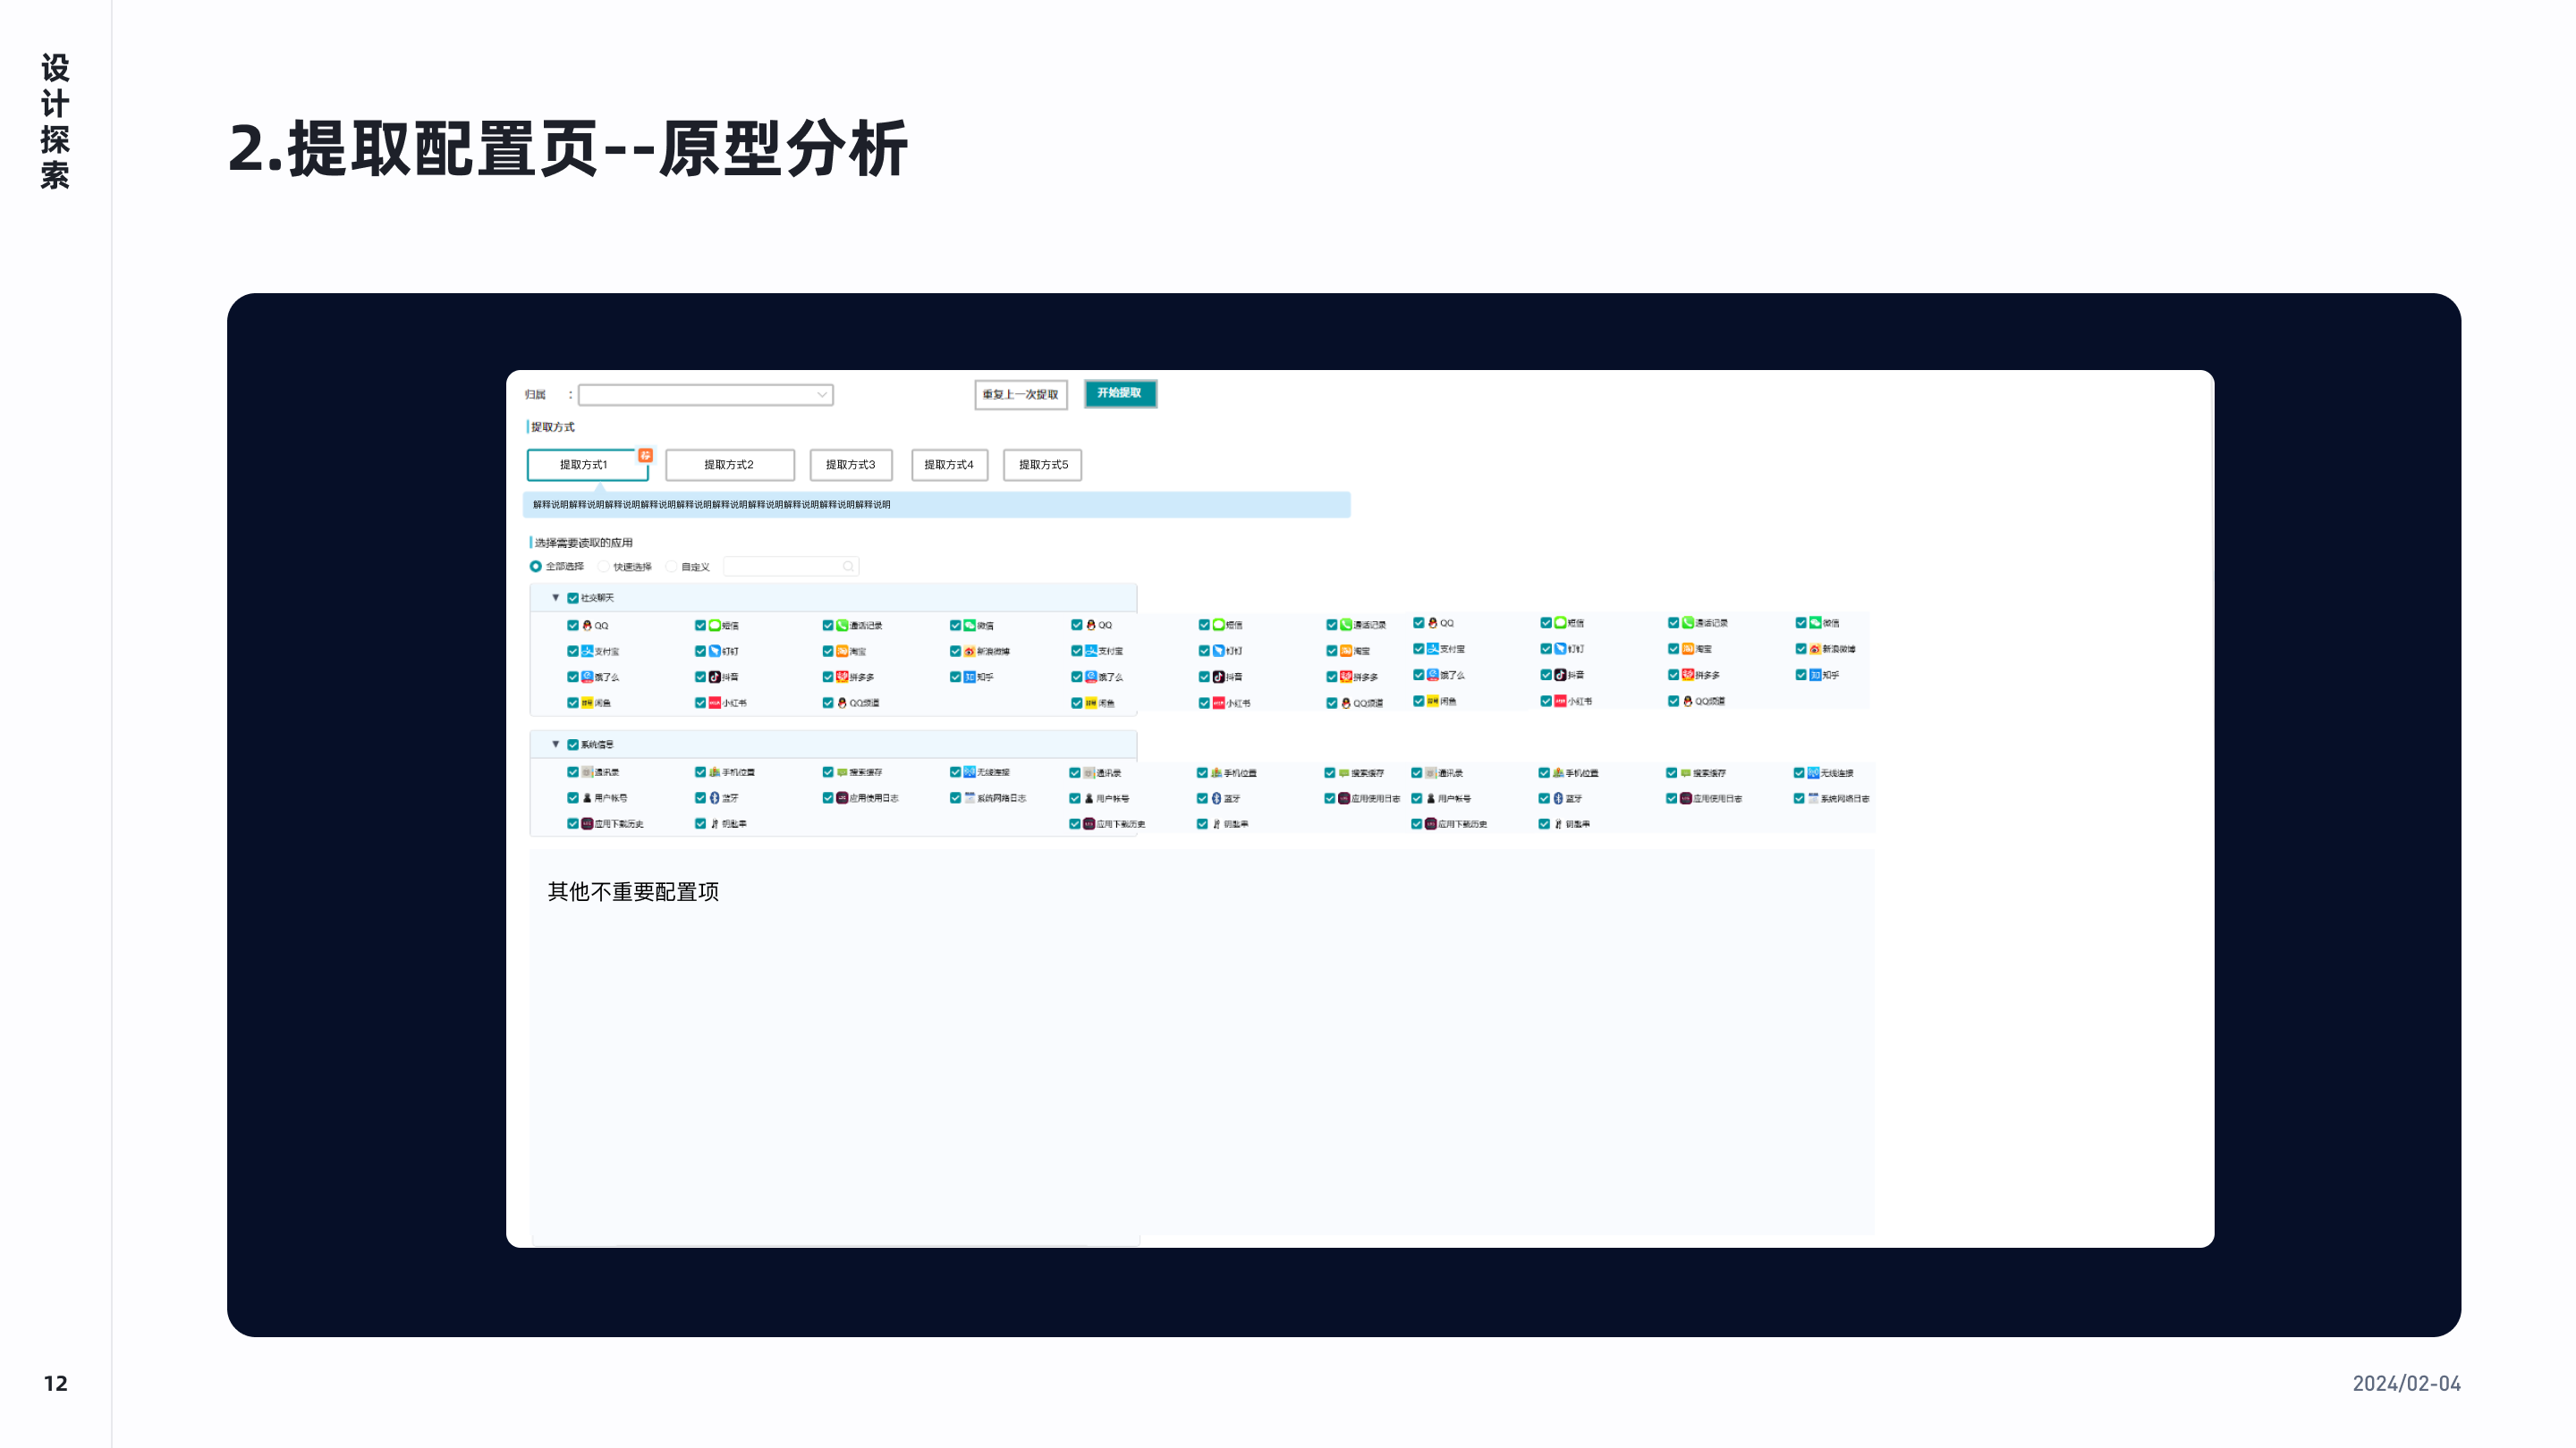Click the 支付宝 app icon
2576x1448 pixels.
[x=587, y=652]
